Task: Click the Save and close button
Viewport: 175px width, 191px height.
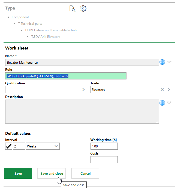Action: tap(52, 173)
